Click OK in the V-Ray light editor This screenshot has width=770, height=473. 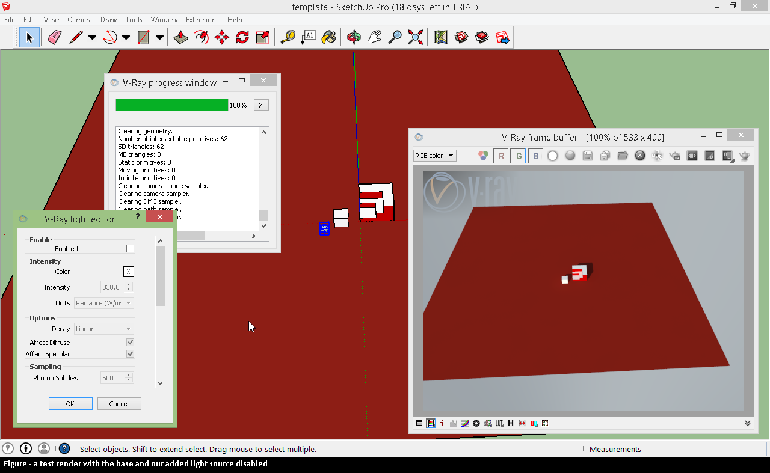(x=70, y=404)
